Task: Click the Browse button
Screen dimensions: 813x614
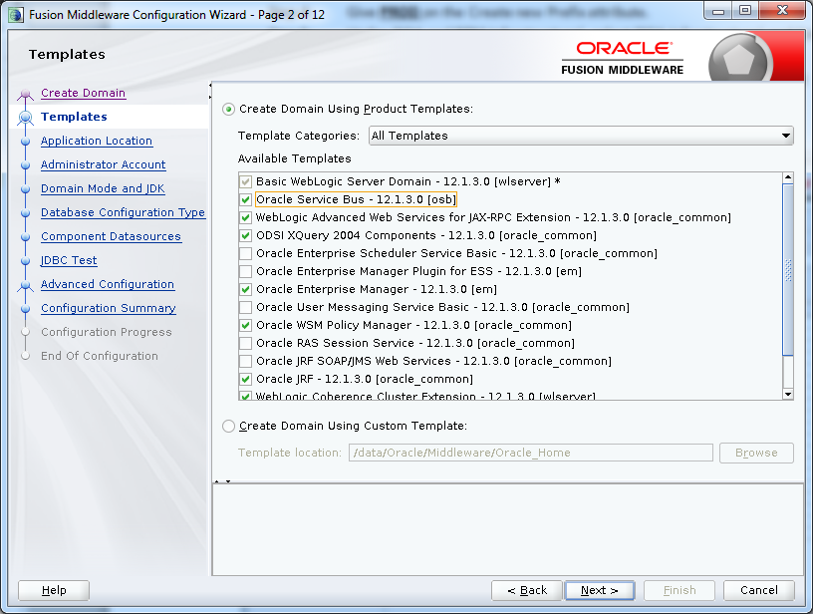Action: pos(756,453)
